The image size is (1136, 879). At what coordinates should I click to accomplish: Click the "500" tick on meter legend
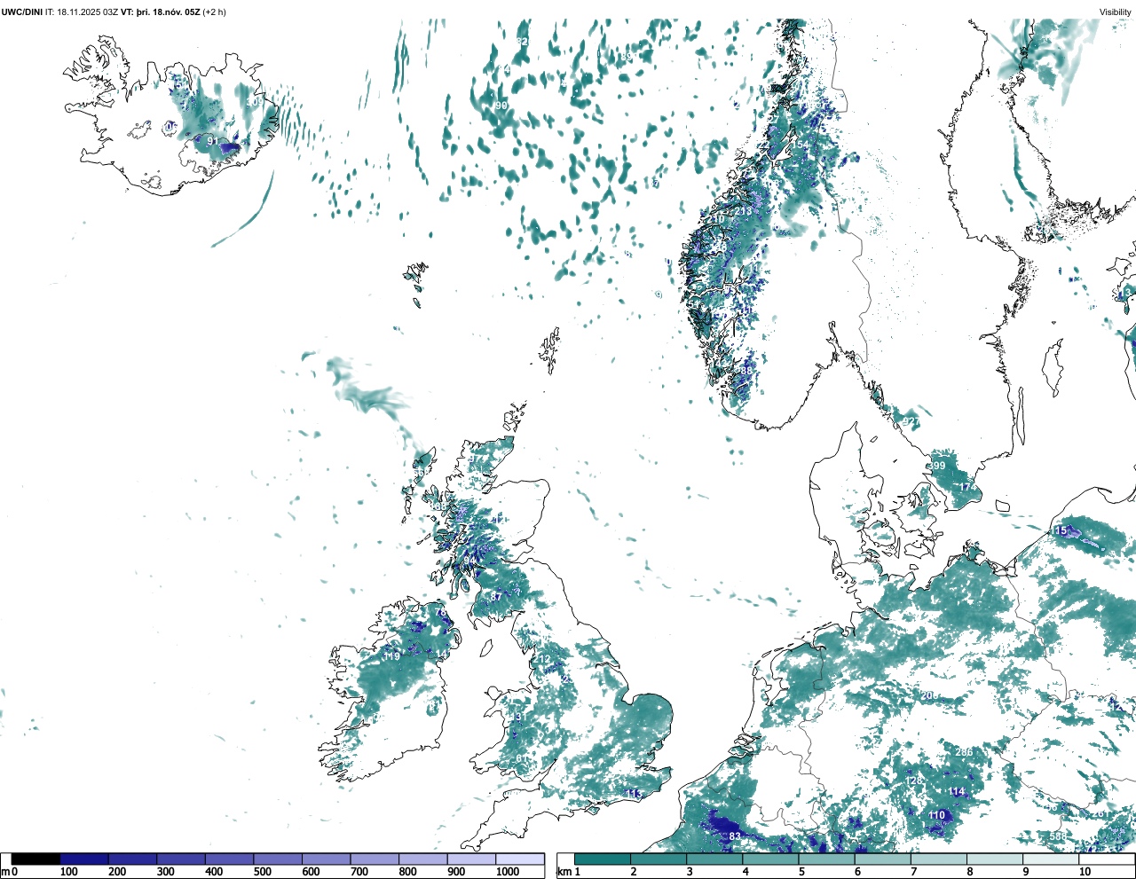[x=262, y=872]
